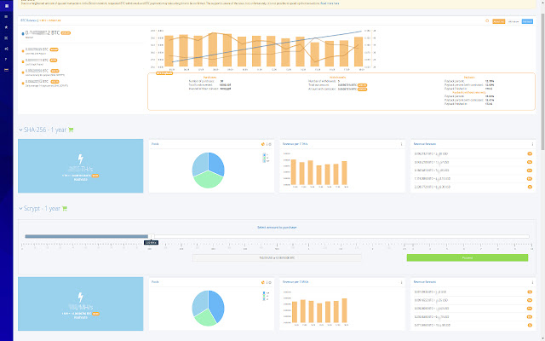Click pie icon in SHA-256 Pools panel header

(x=263, y=144)
